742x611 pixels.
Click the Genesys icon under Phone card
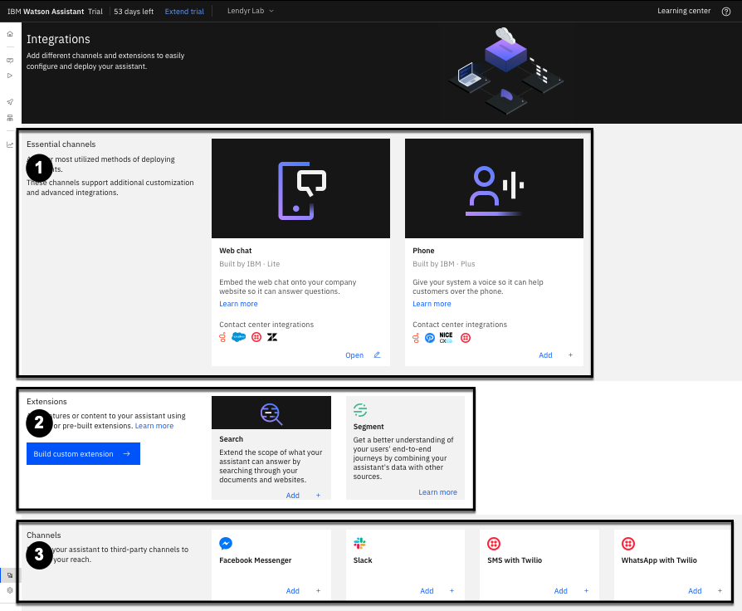coord(416,338)
